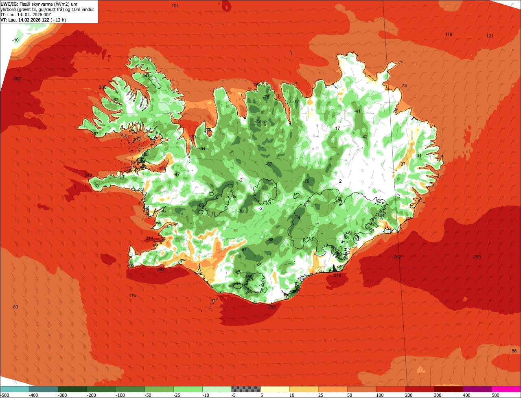Click the '-78' flux value on the map
Screen dimensions: 521x398
[241, 211]
